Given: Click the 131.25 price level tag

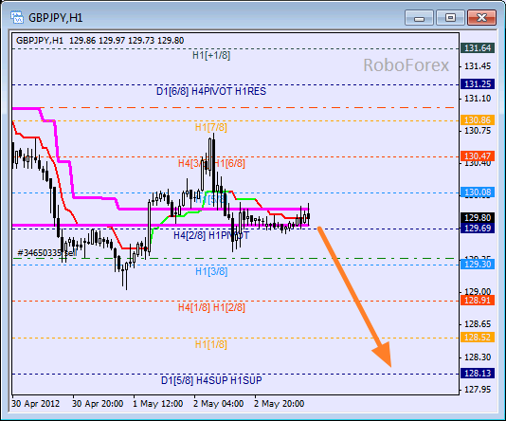Looking at the screenshot, I should [478, 84].
